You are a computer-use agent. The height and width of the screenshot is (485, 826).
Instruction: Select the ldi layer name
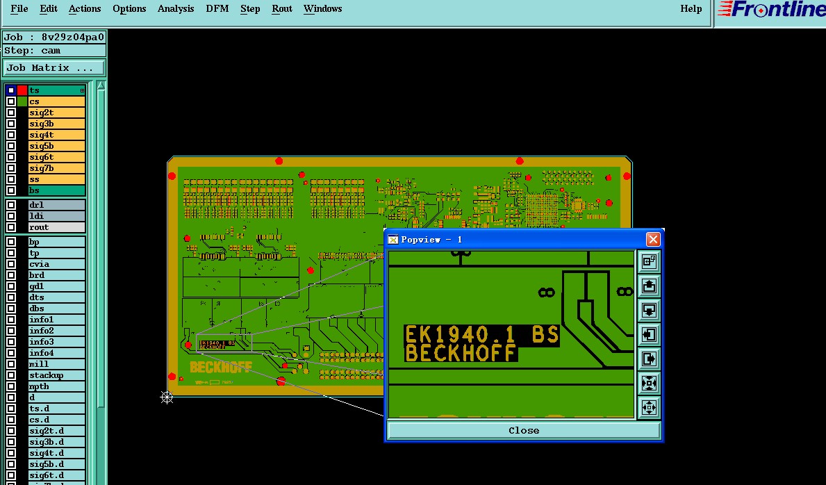(57, 216)
